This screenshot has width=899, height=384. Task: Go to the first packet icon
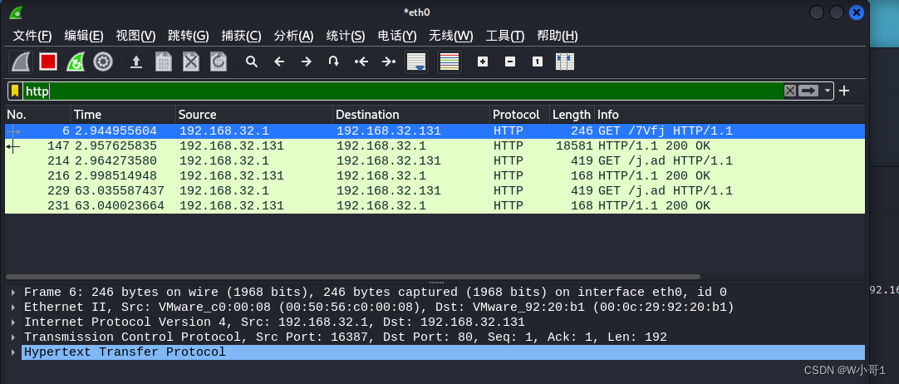361,62
